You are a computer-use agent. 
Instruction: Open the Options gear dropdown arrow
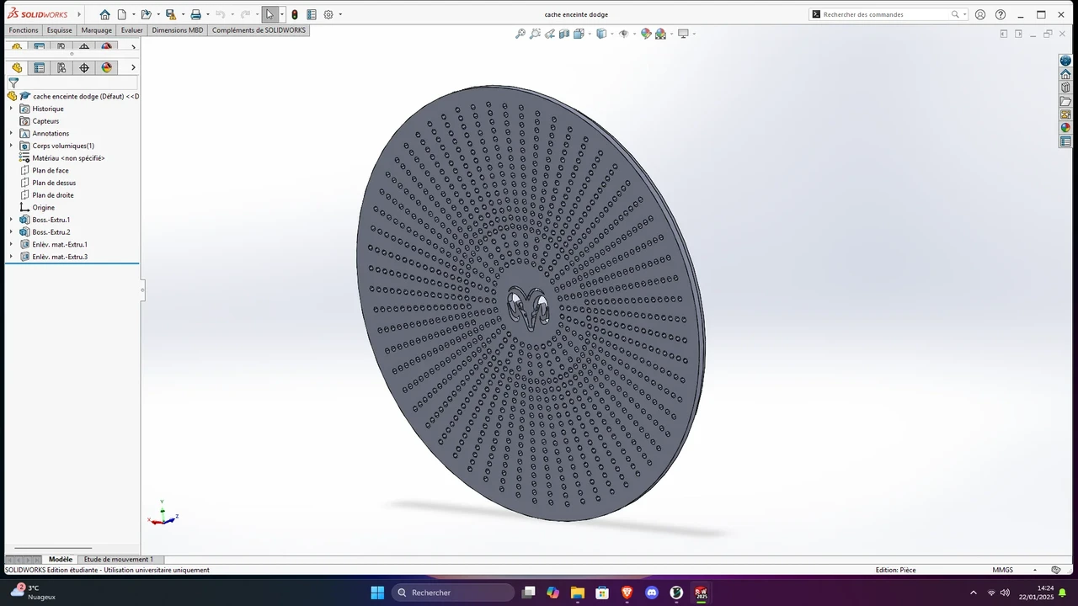pos(339,14)
